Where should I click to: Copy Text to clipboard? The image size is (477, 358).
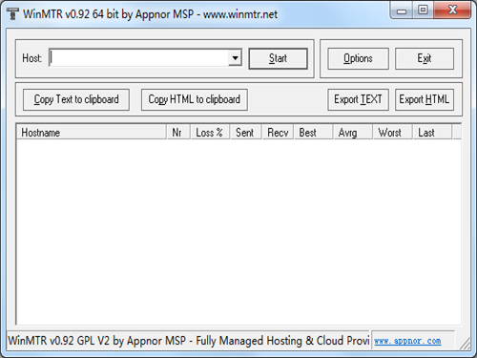[x=76, y=99]
